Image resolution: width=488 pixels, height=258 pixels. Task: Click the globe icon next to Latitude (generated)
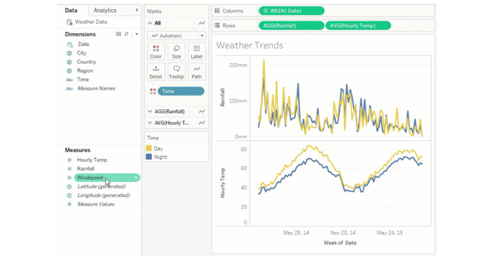click(x=70, y=187)
